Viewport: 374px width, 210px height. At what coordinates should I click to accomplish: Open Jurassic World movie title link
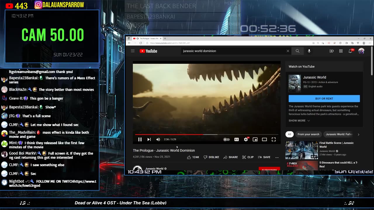click(314, 77)
